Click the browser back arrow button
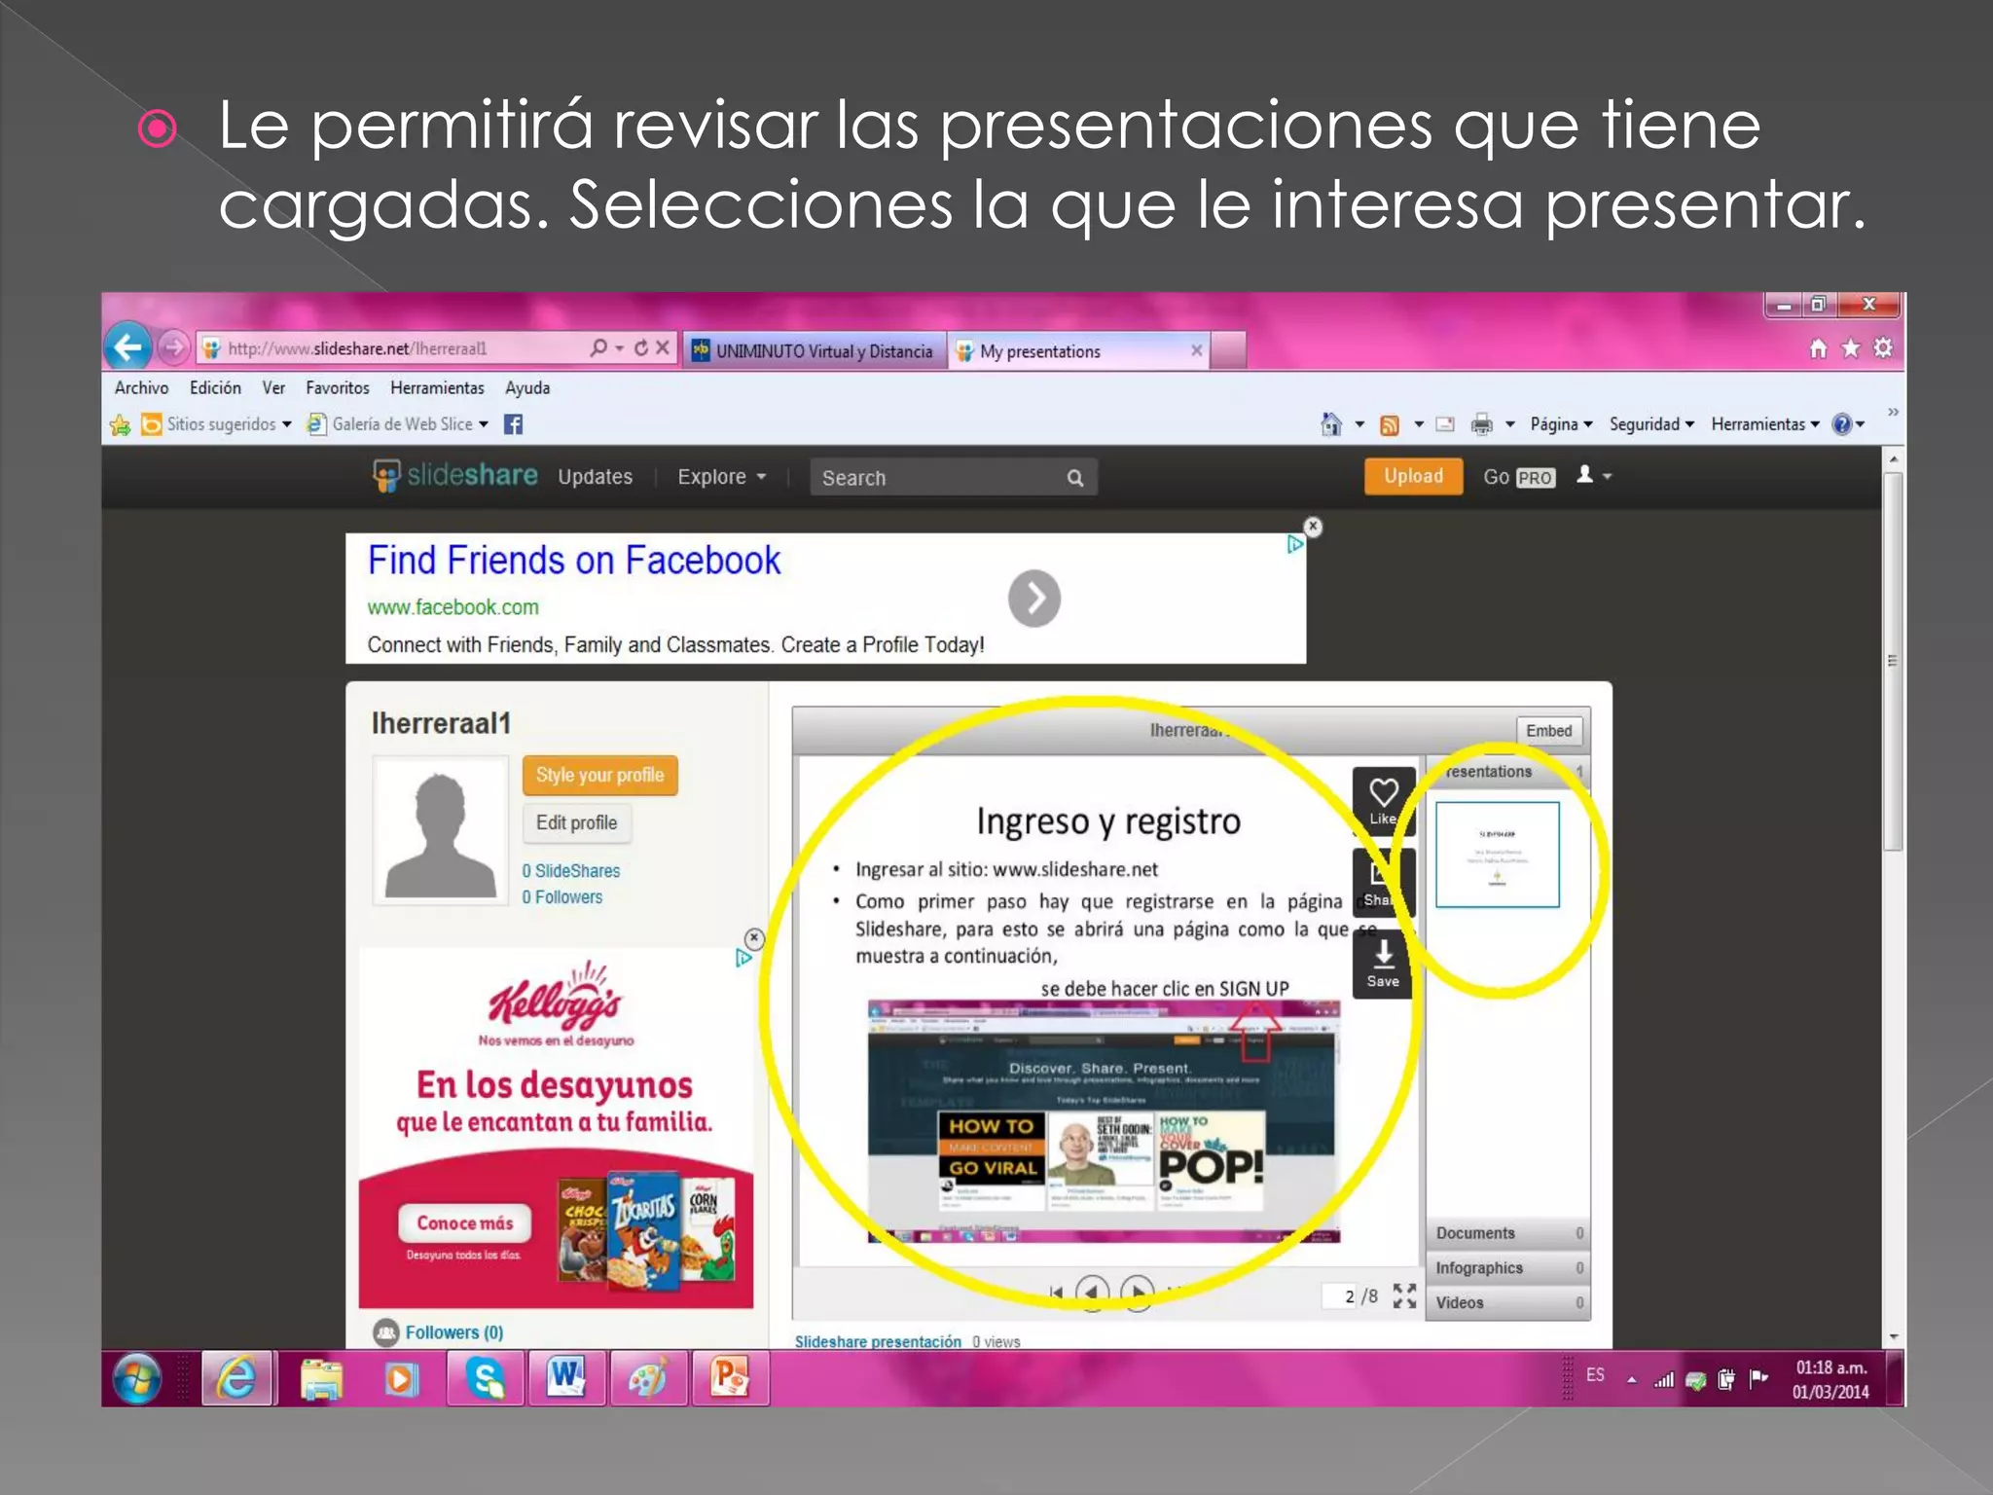This screenshot has height=1495, width=1993. (127, 346)
